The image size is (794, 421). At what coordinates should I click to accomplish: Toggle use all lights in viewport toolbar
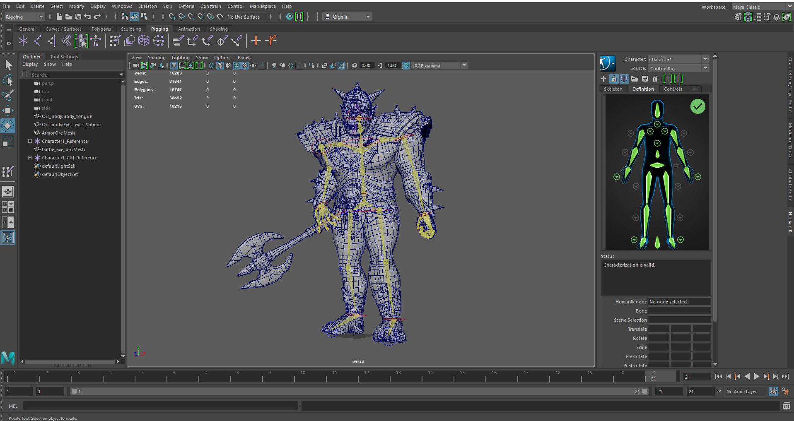tap(253, 65)
